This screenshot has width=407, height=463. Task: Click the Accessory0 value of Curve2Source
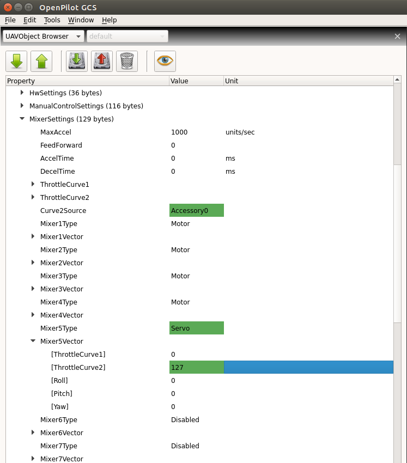click(196, 210)
